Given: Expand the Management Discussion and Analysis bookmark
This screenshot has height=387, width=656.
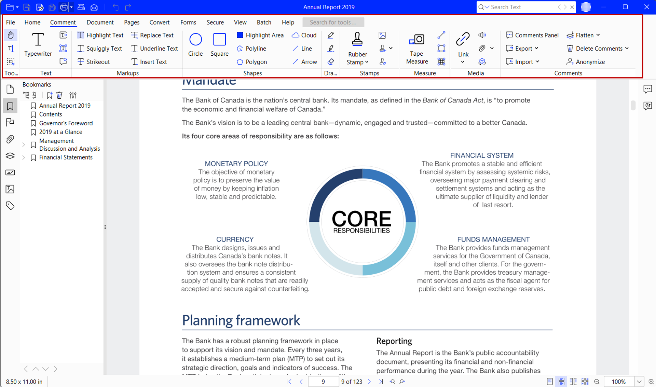Looking at the screenshot, I should point(24,145).
